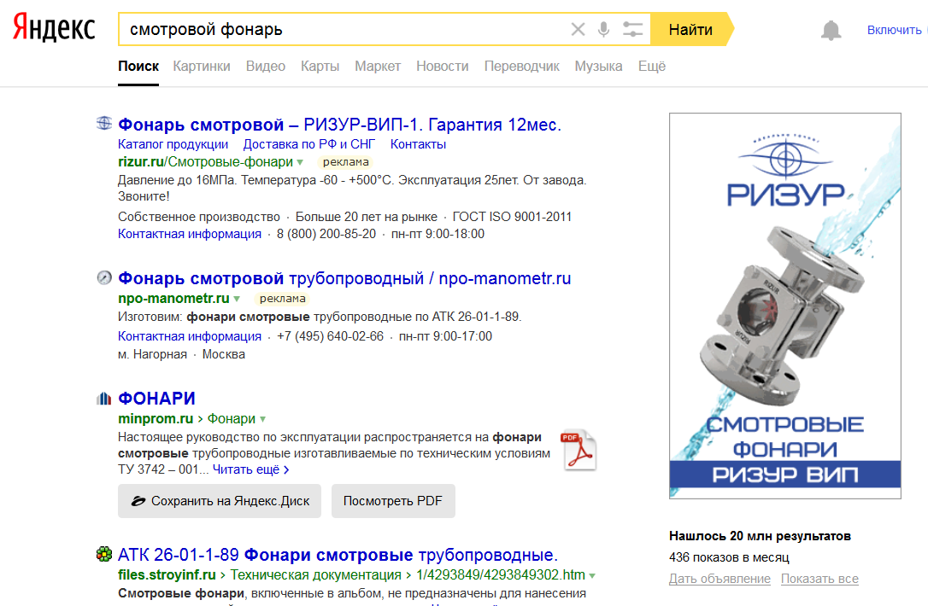Screen dimensions: 928x606
Task: Click rizur.ru/Смотровые-фонари URL
Action: (x=205, y=162)
